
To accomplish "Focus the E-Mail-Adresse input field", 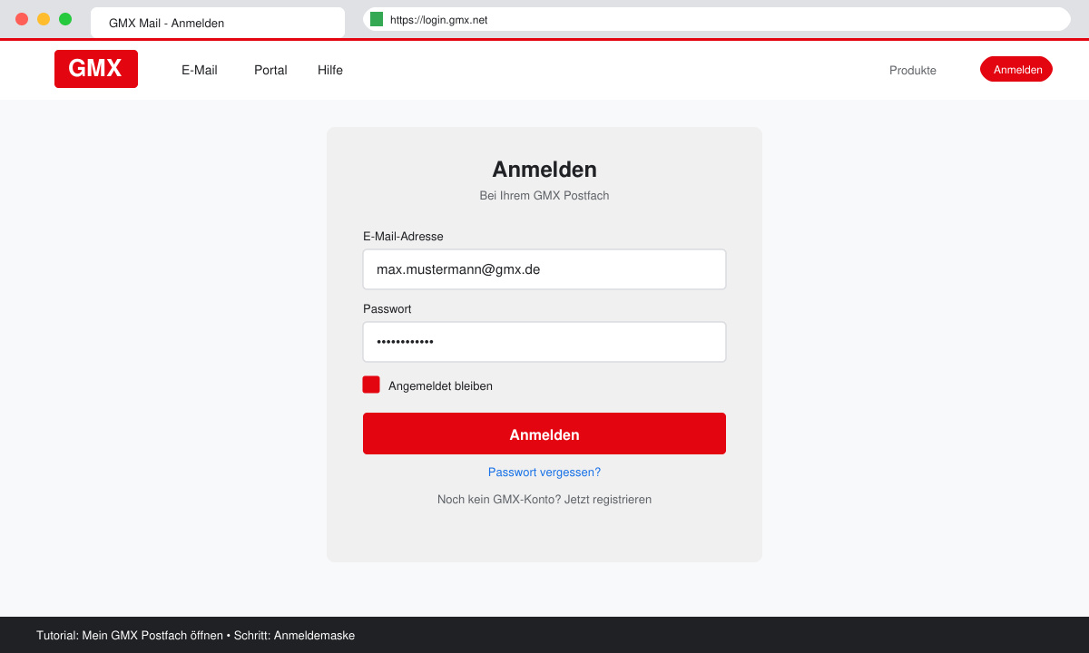I will coord(544,269).
